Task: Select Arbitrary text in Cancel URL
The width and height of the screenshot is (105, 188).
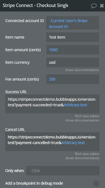Action: point(73,143)
